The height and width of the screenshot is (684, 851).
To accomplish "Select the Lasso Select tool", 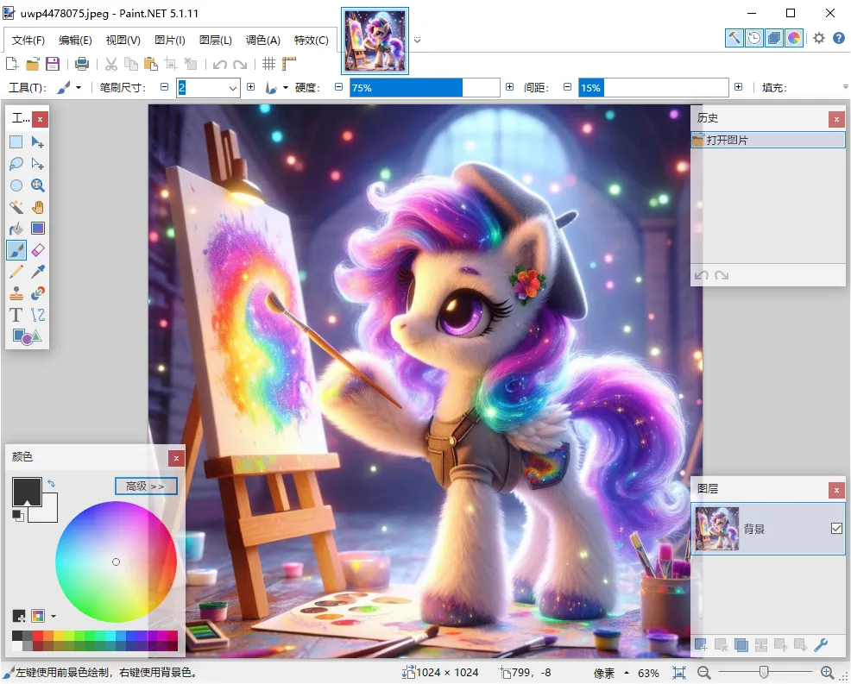I will 16,164.
